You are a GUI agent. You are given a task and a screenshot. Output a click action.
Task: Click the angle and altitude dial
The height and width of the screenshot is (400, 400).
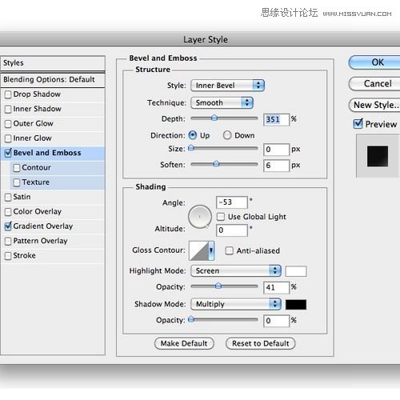tap(200, 217)
